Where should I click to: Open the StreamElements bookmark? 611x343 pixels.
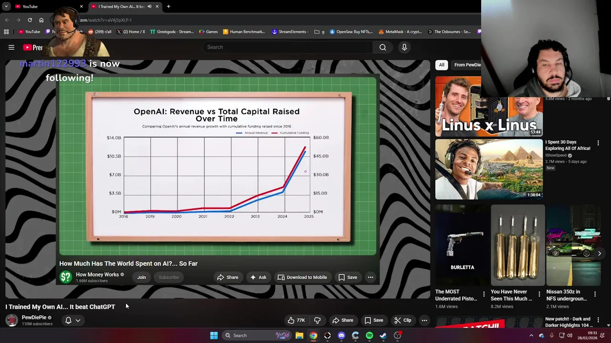(290, 32)
